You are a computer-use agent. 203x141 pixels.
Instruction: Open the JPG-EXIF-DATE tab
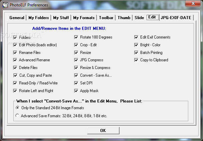click(x=176, y=18)
